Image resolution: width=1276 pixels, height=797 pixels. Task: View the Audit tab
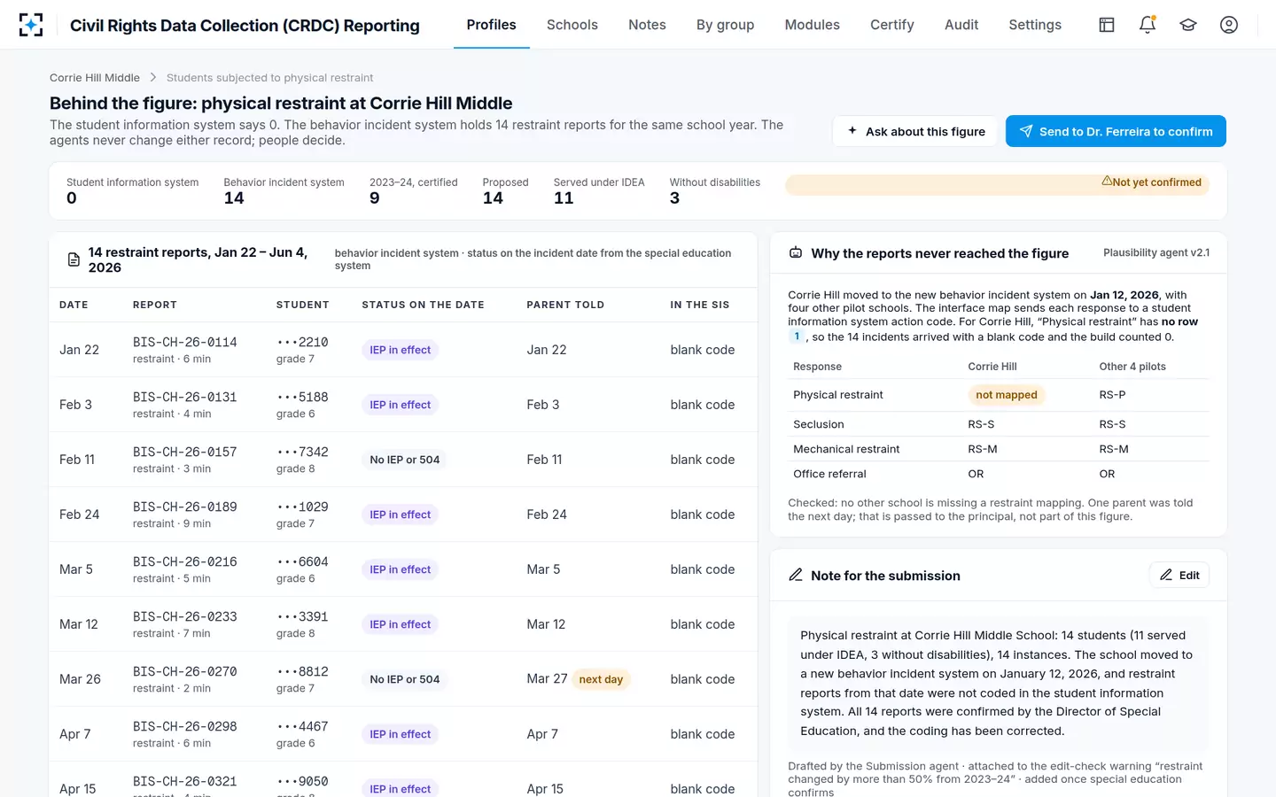pyautogui.click(x=961, y=25)
